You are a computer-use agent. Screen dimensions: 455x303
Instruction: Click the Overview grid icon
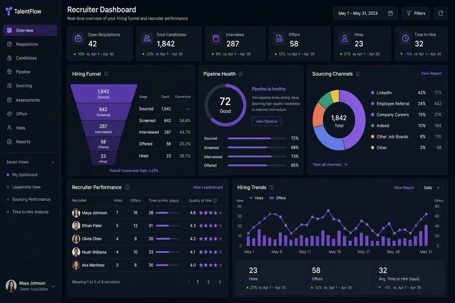[9, 30]
